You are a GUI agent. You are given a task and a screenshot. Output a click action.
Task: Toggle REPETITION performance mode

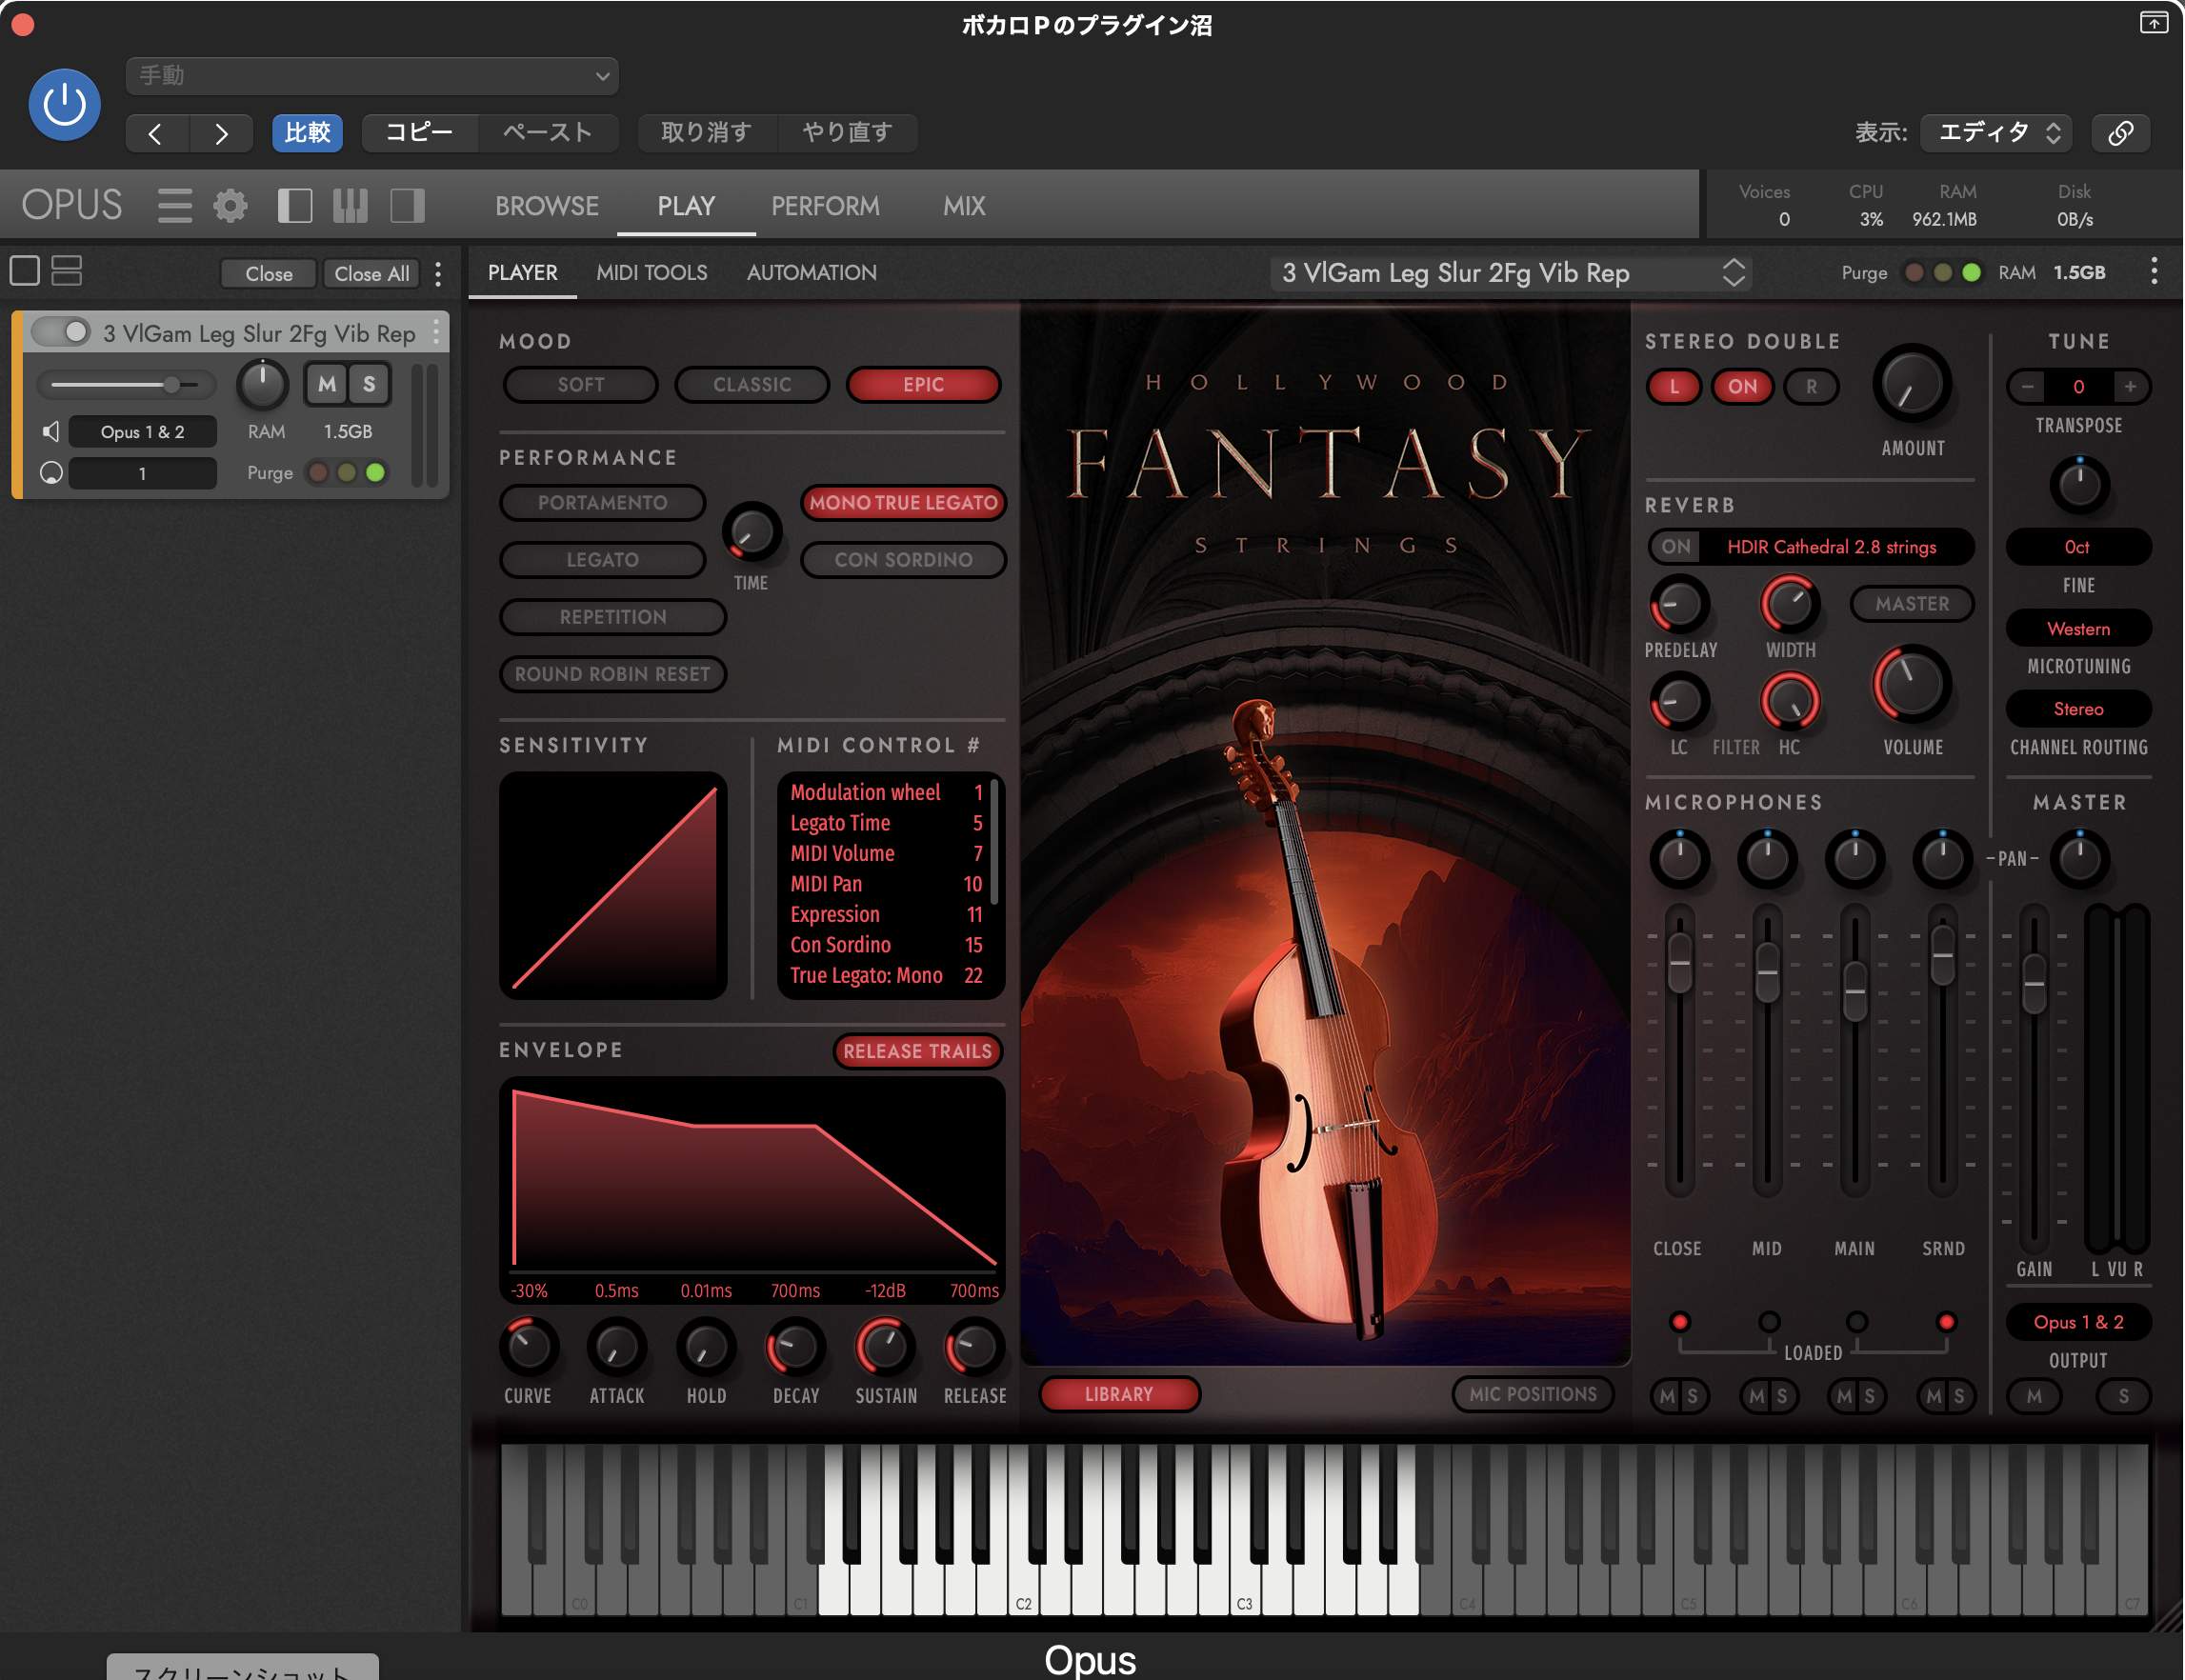click(613, 617)
